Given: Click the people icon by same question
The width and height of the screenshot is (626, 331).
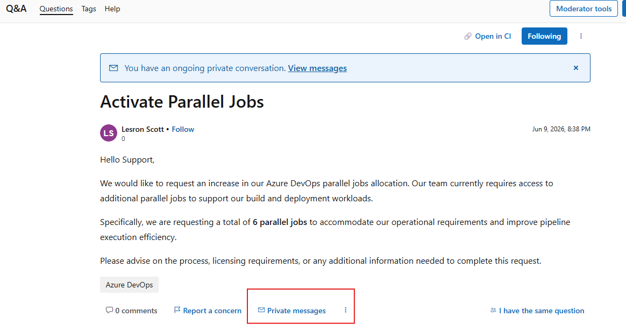Looking at the screenshot, I should coord(494,310).
